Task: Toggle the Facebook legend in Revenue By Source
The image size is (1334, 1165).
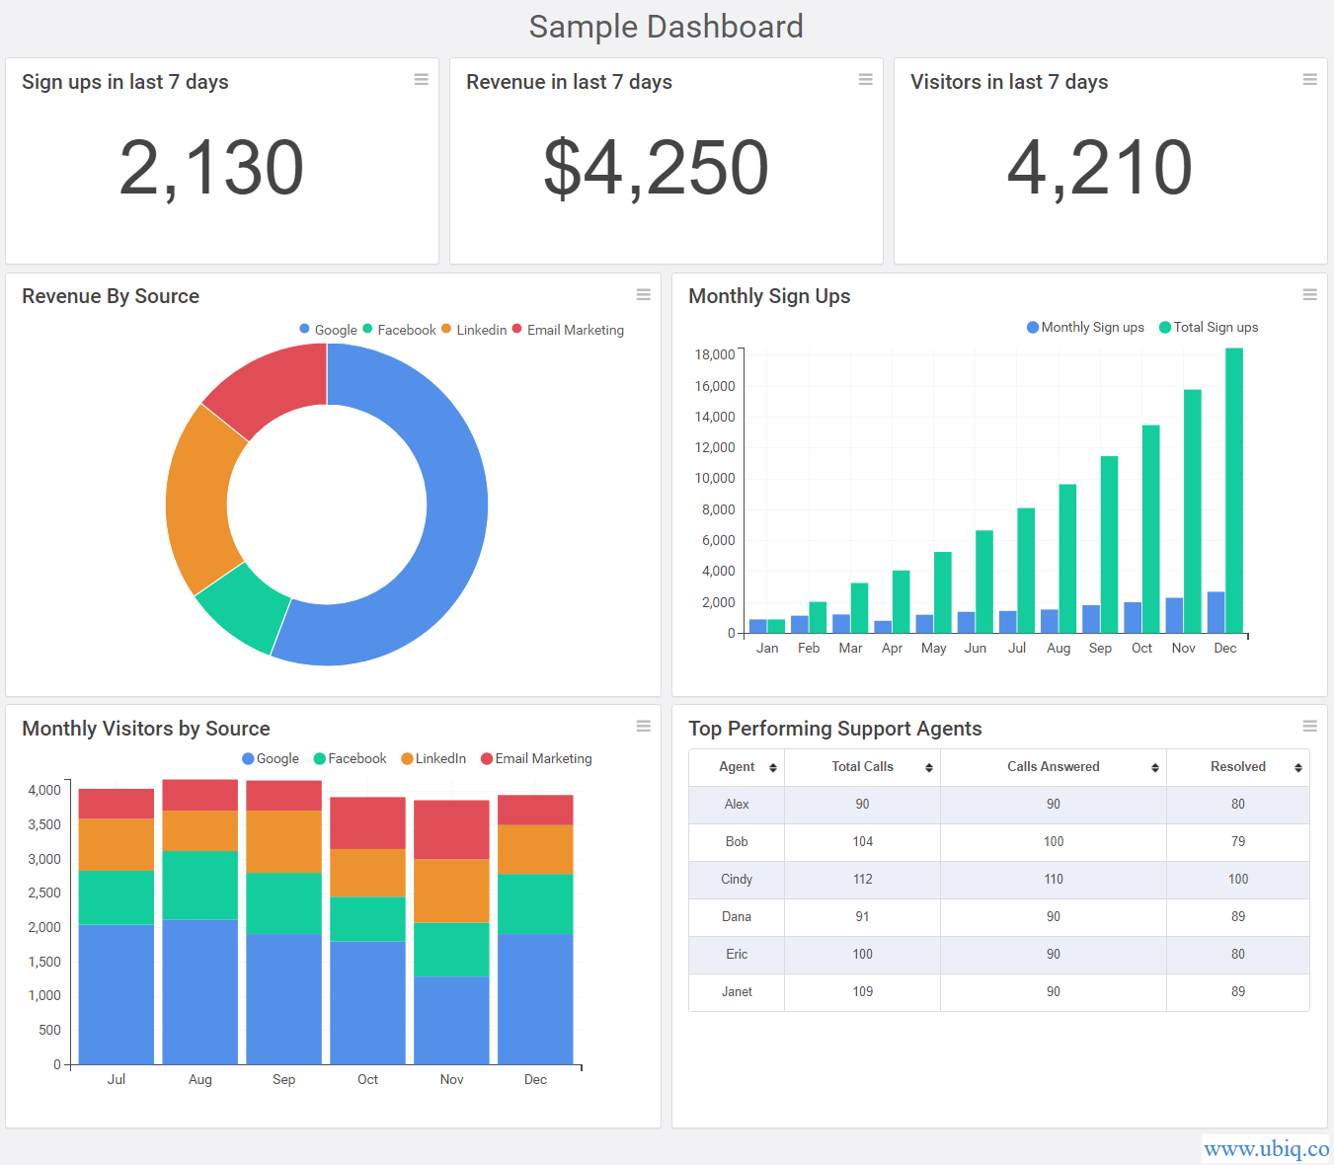Action: click(399, 329)
